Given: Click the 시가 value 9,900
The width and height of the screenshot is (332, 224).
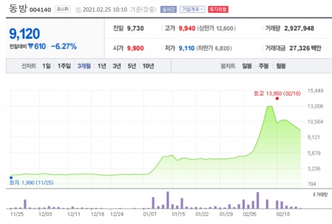Looking at the screenshot, I should coord(135,48).
